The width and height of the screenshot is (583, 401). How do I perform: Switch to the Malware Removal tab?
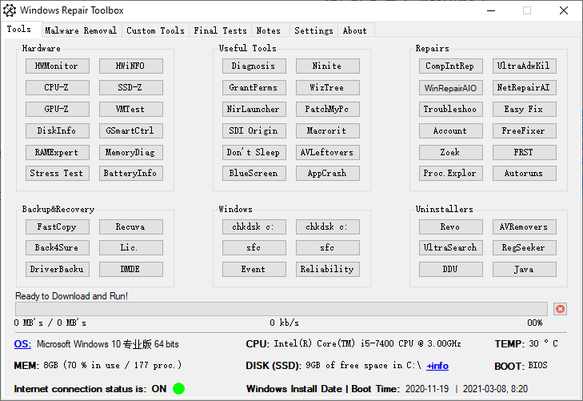(81, 30)
